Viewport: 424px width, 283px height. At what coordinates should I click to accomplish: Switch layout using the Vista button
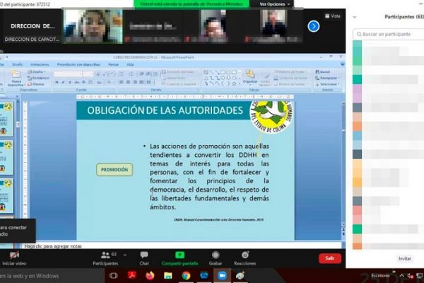pos(333,16)
